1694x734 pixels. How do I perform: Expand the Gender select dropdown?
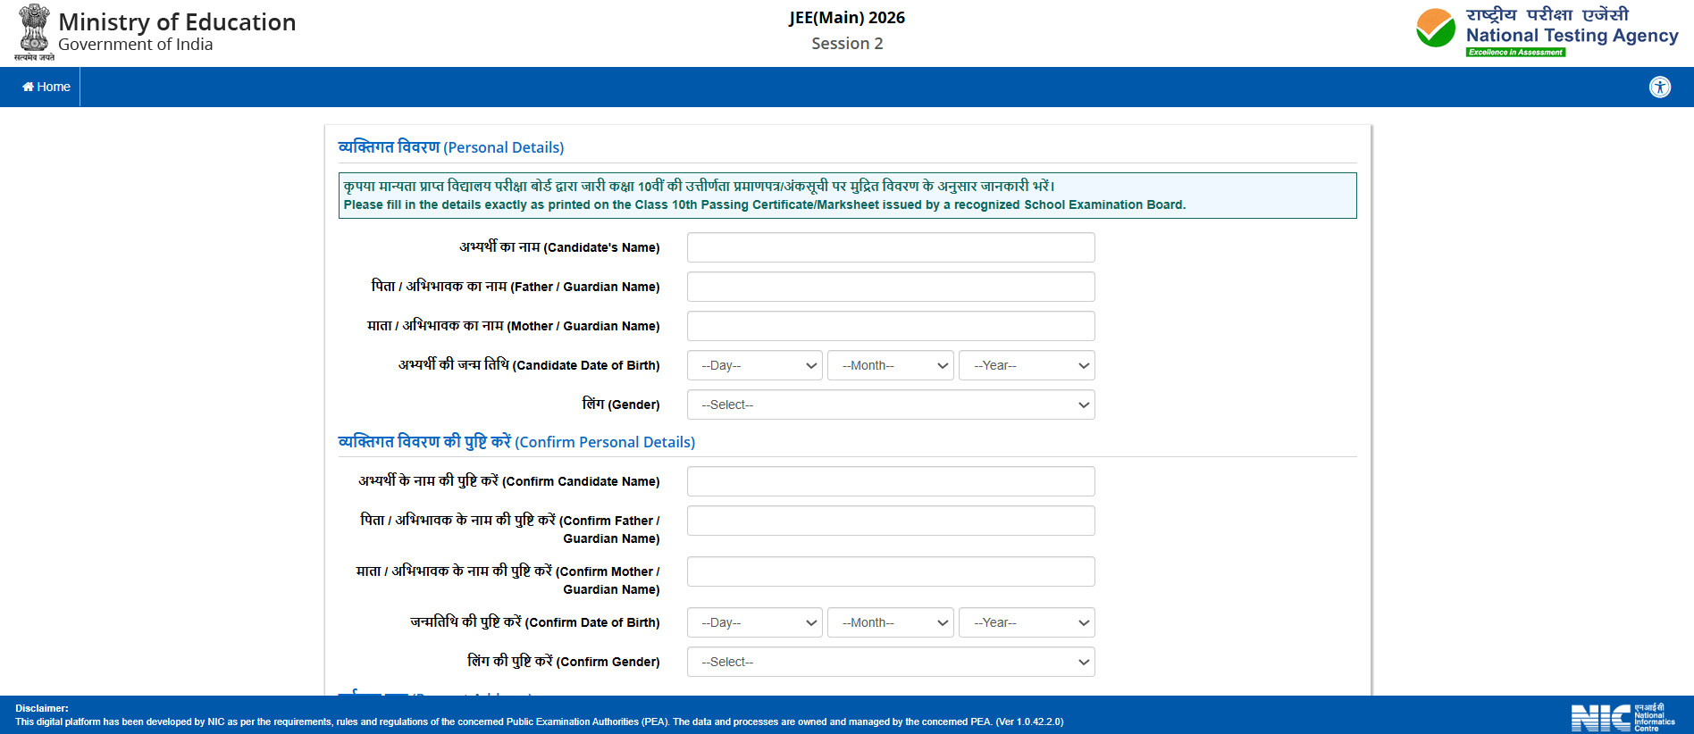pos(891,405)
